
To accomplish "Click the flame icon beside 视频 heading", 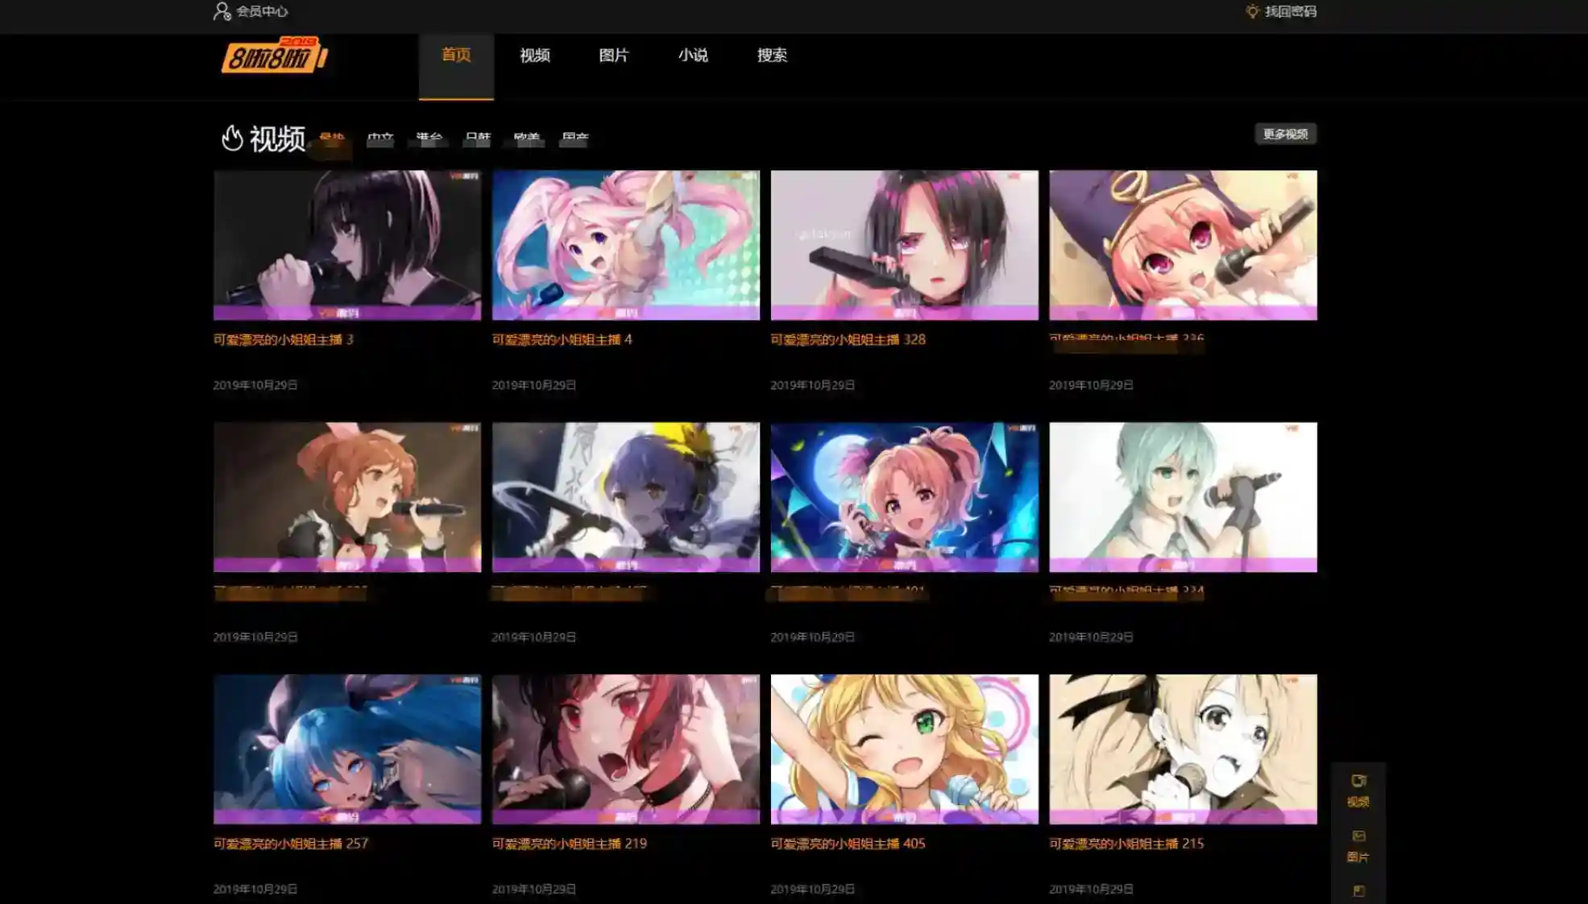I will click(232, 138).
